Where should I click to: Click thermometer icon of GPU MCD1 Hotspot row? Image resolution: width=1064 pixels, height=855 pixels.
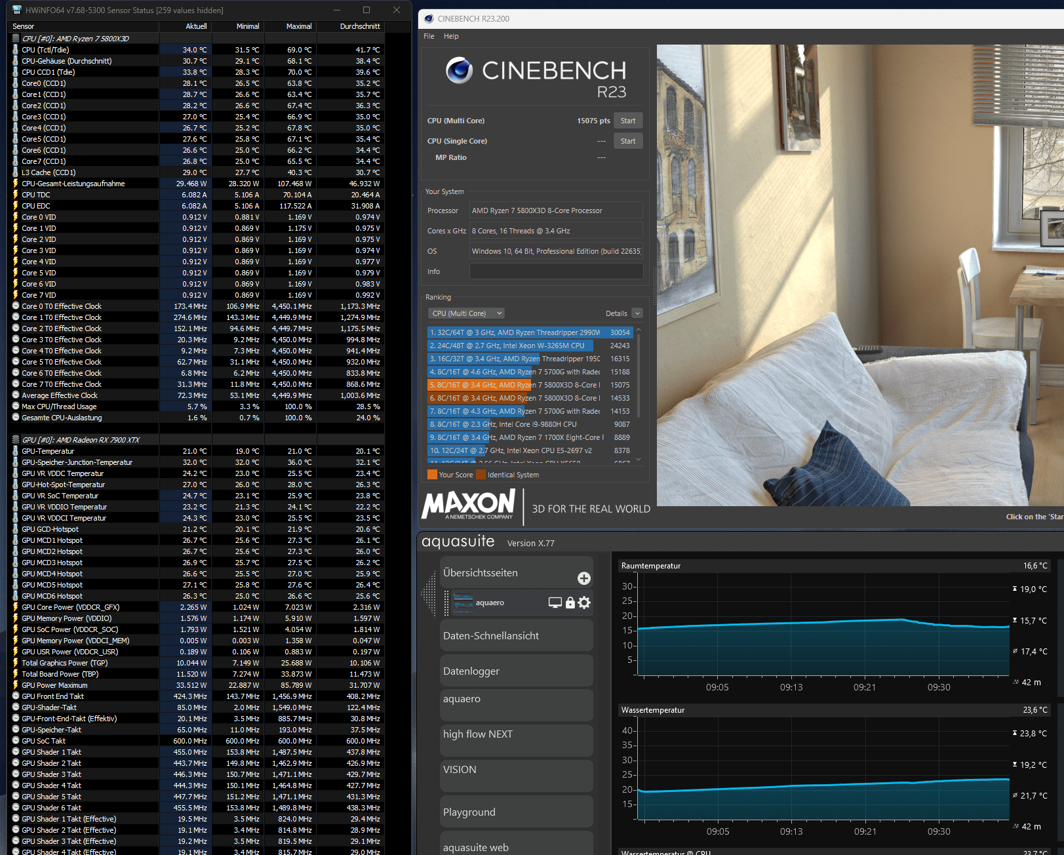tap(16, 540)
